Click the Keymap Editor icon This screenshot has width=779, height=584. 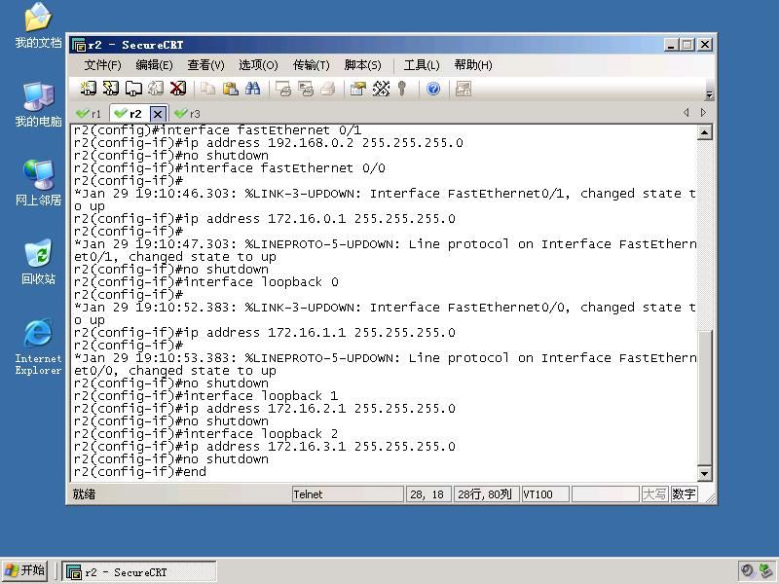click(381, 89)
